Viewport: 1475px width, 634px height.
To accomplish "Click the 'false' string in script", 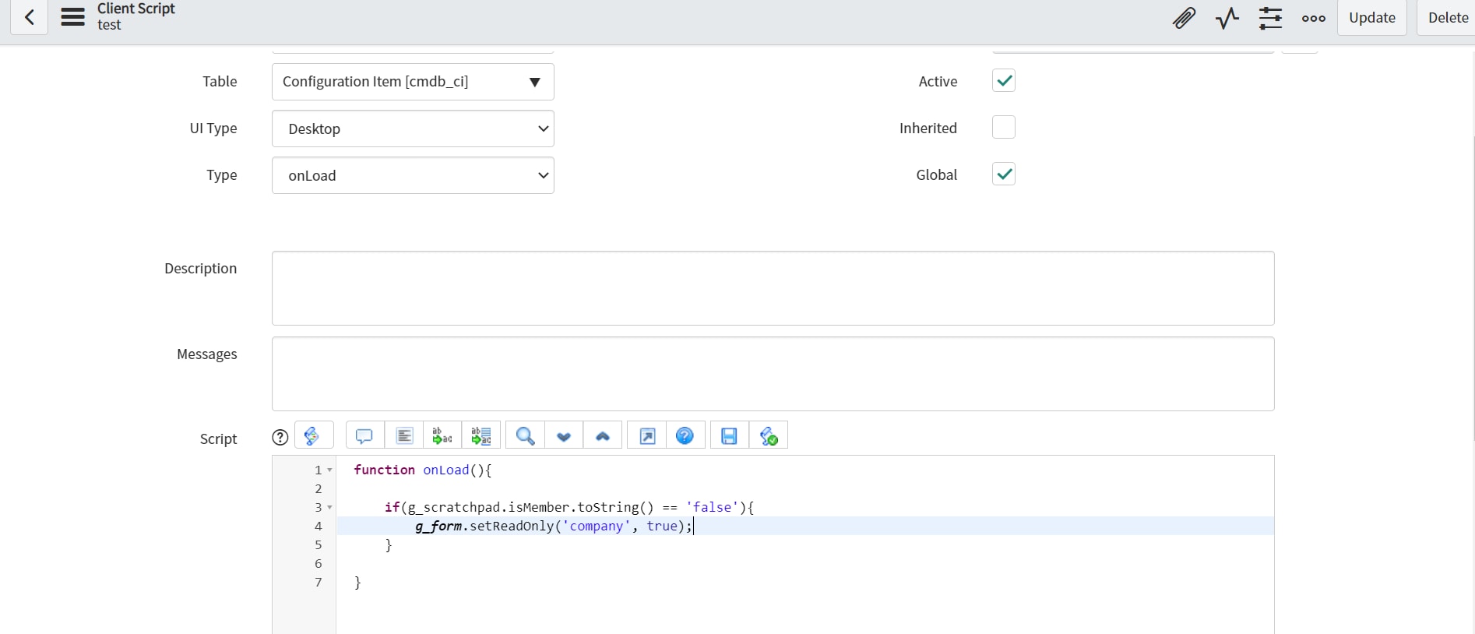I will [713, 507].
